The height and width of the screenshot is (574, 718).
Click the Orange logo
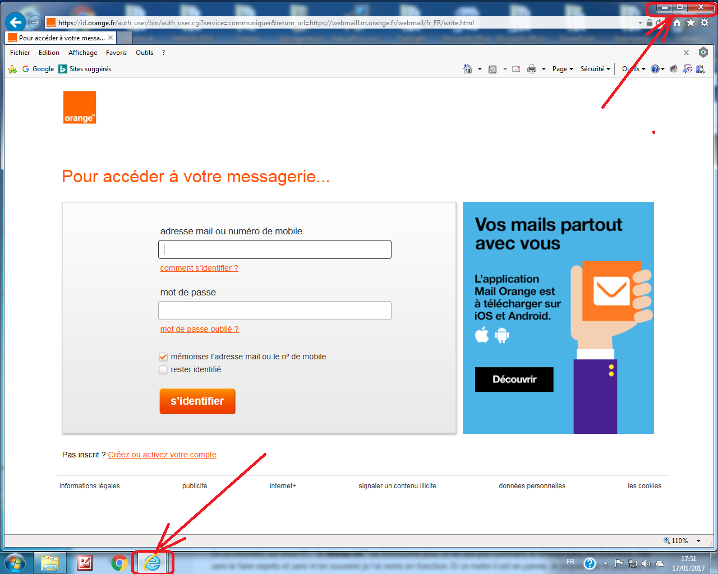point(80,107)
